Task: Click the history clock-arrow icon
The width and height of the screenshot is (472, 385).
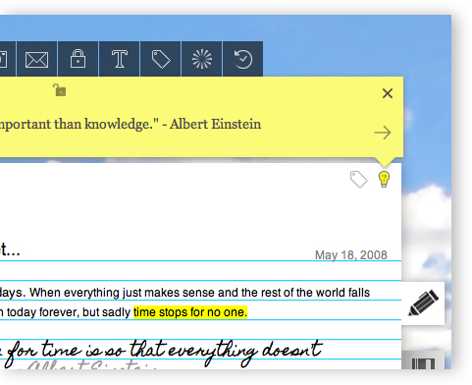Action: point(243,59)
